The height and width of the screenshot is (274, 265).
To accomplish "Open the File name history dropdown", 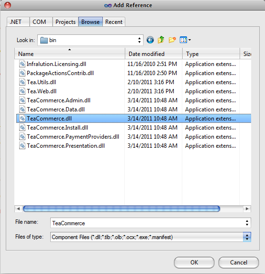I will pos(247,223).
